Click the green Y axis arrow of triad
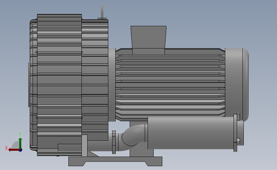The width and height of the screenshot is (277, 170). click(20, 143)
